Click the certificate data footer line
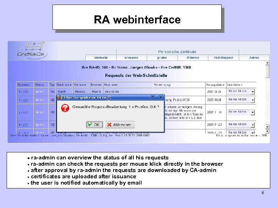Viewport: 278px width, 208px height. [x=80, y=135]
